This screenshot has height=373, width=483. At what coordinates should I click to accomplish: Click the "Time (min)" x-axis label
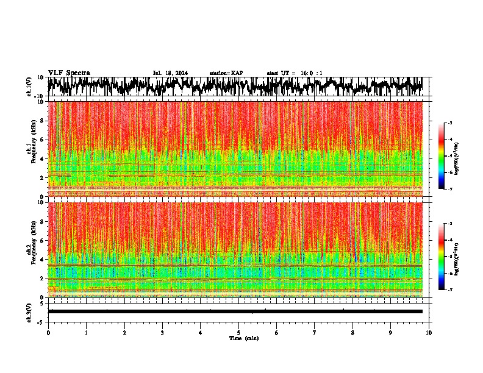pos(244,338)
